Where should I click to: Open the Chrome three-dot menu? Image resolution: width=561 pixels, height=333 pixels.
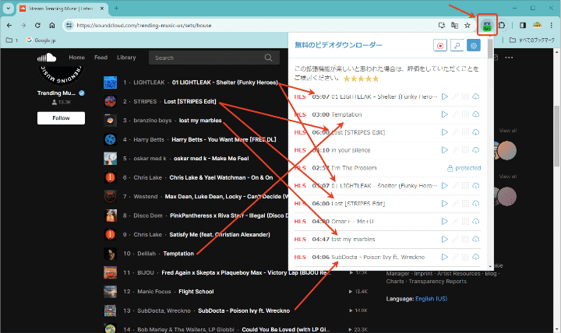[551, 26]
